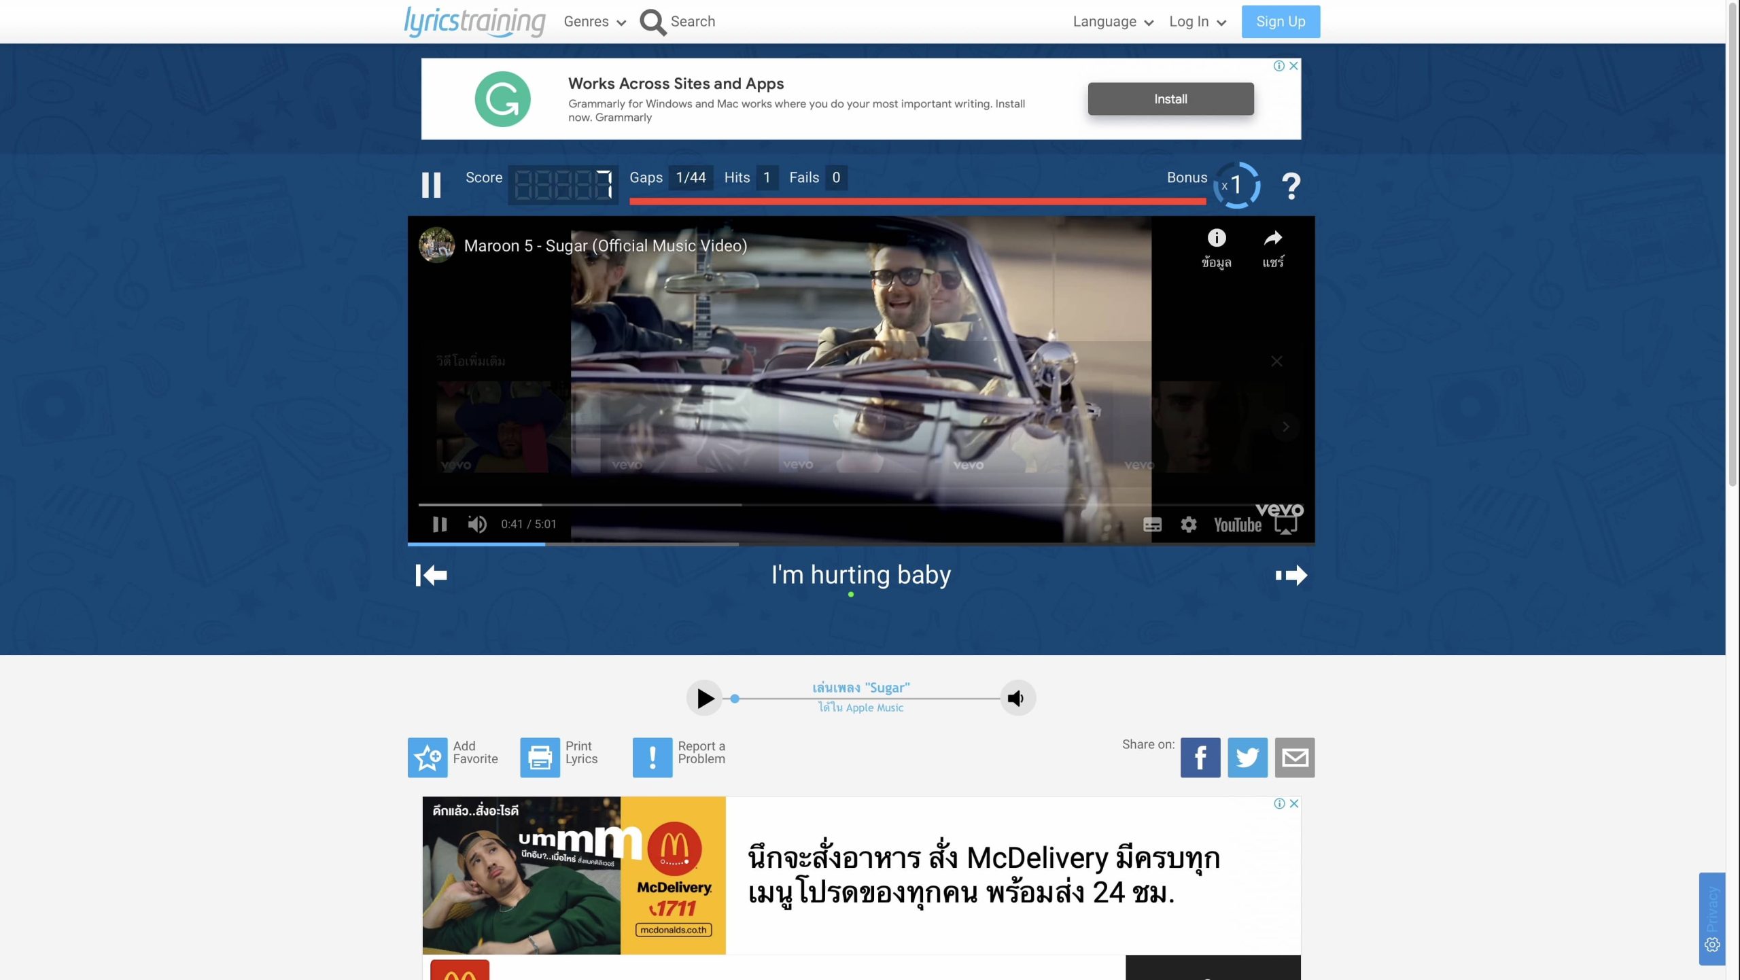
Task: Expand the Genres dropdown
Action: [x=594, y=22]
